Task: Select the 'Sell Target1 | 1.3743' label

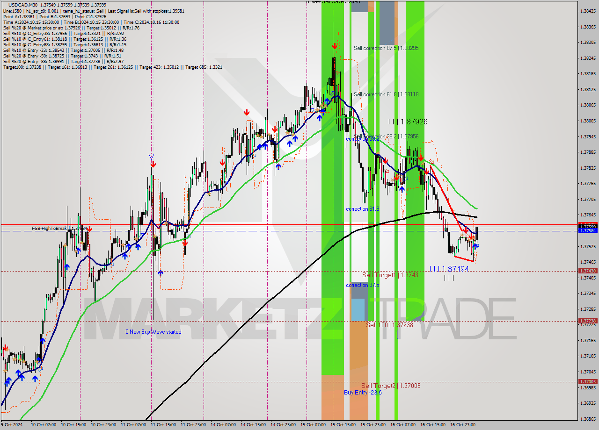Action: click(x=390, y=275)
